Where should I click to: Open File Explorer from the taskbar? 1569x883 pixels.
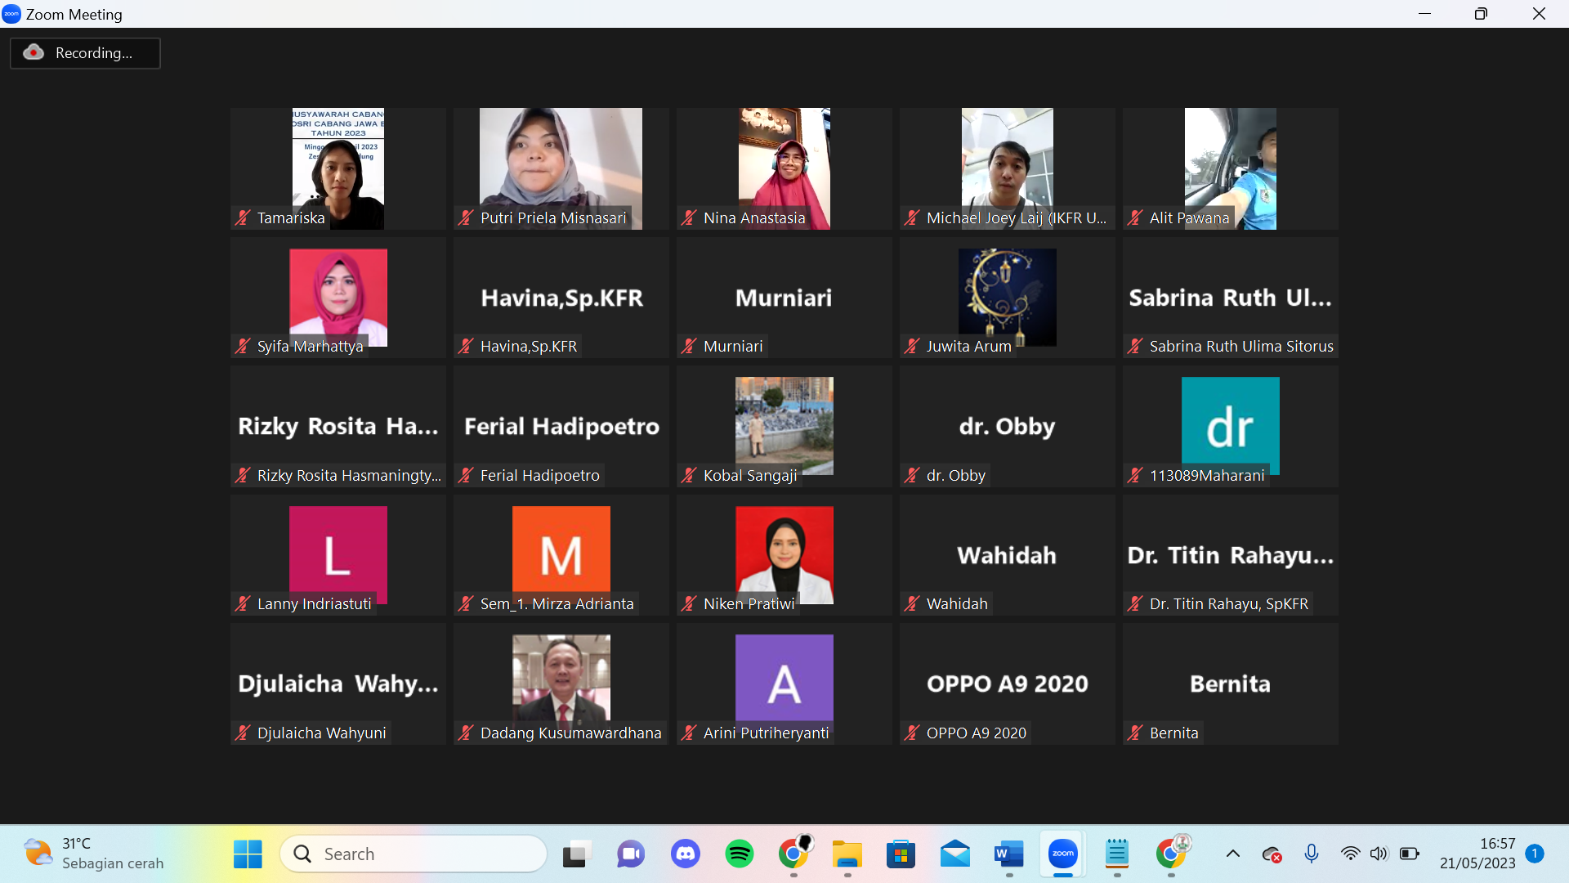847,854
